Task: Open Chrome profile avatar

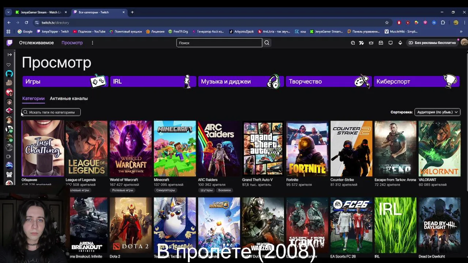Action: tap(456, 23)
